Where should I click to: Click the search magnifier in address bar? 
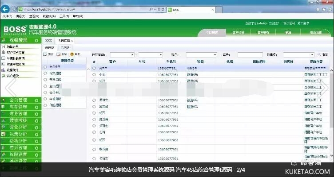151,9
